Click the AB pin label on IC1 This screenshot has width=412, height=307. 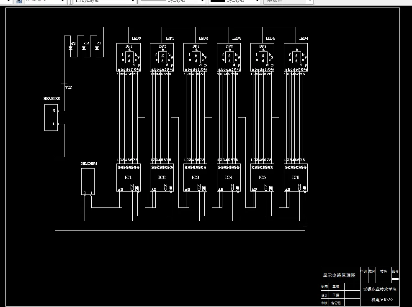coord(120,189)
